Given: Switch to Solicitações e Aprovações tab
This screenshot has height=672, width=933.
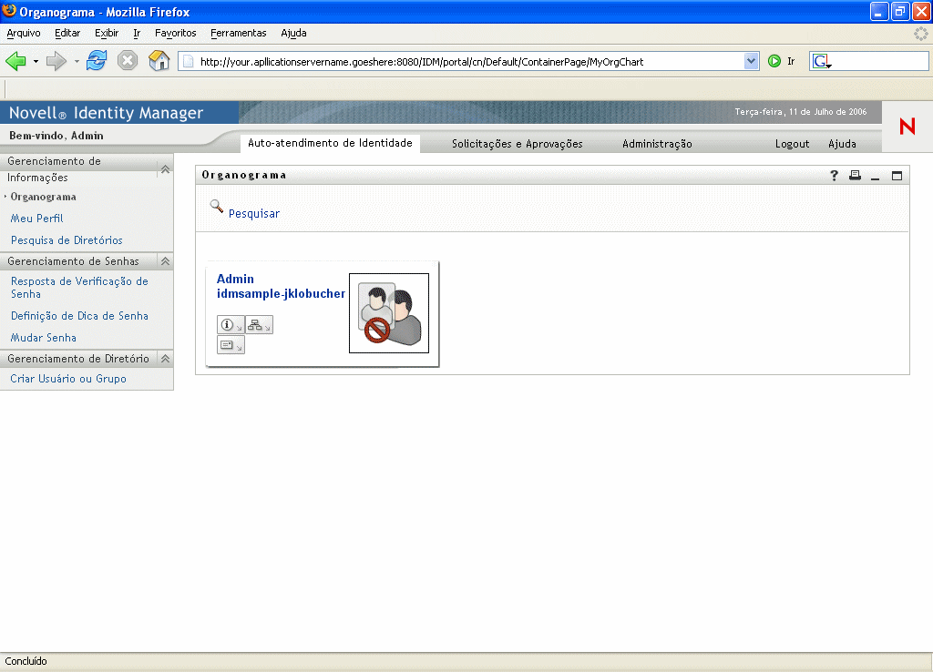Looking at the screenshot, I should (x=518, y=144).
